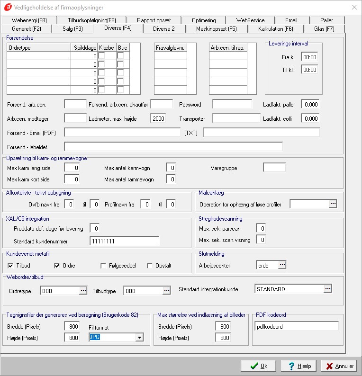Screen dimensions: 362x376
Task: Expand the Fil format JPG dropdown
Action: (139, 338)
